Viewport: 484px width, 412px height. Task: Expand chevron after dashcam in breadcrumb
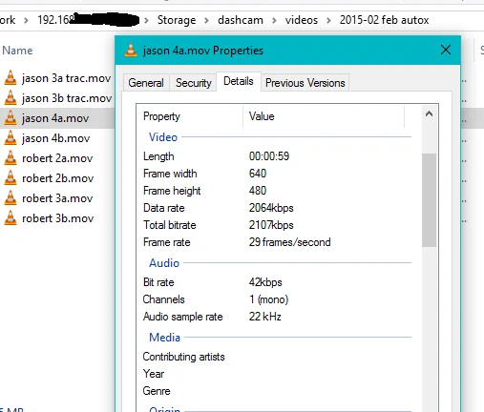click(274, 21)
